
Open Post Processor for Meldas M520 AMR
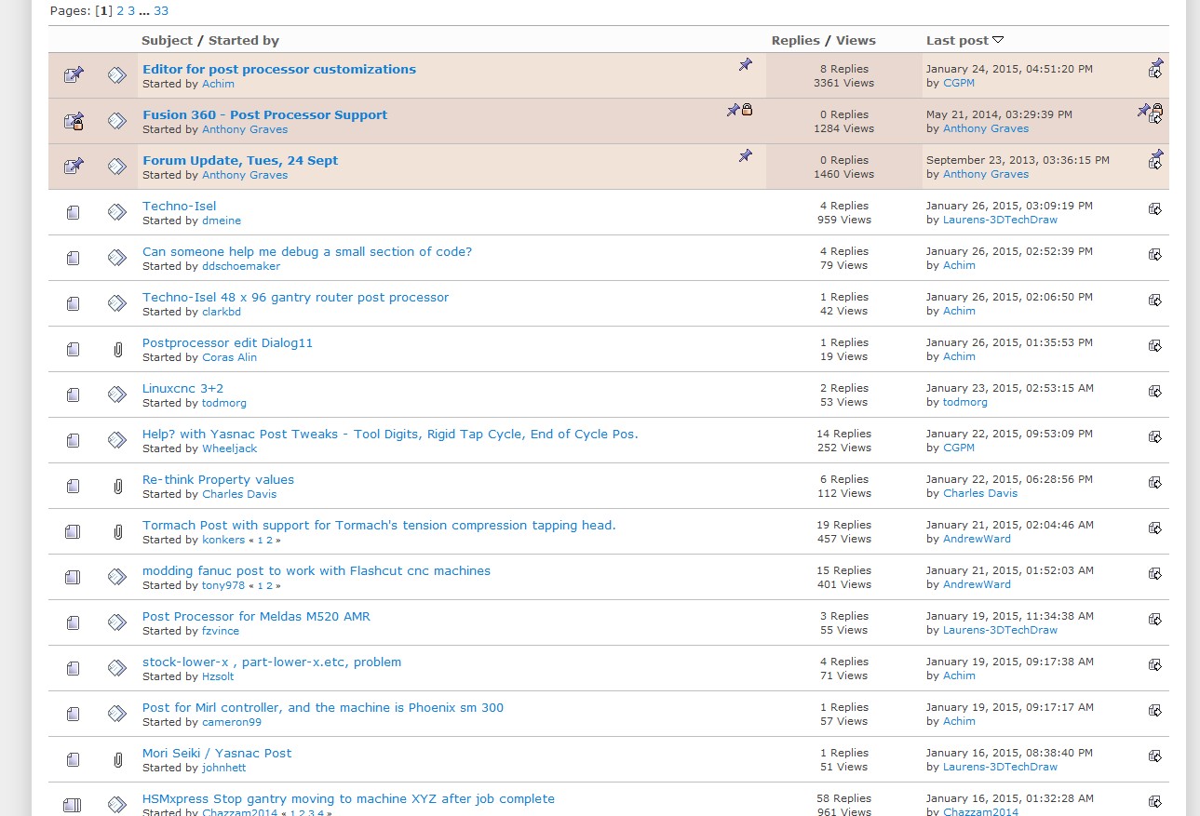pyautogui.click(x=256, y=617)
